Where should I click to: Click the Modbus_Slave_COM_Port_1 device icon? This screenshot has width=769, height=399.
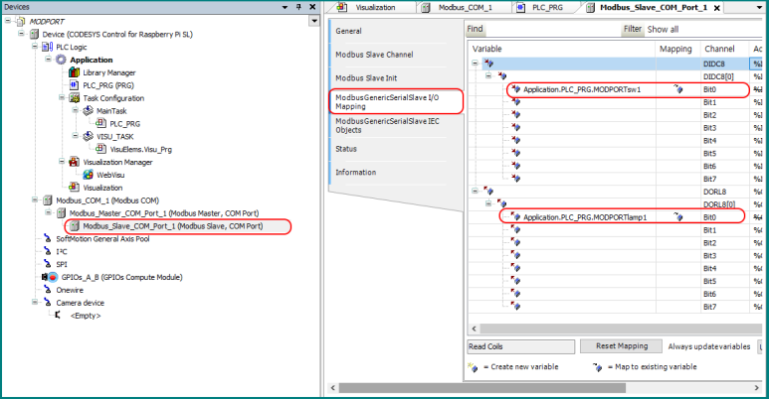pyautogui.click(x=74, y=225)
